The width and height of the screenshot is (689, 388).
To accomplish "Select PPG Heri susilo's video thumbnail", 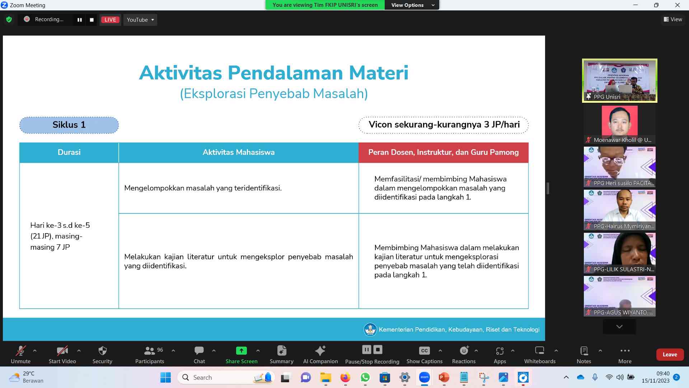I will click(x=620, y=167).
